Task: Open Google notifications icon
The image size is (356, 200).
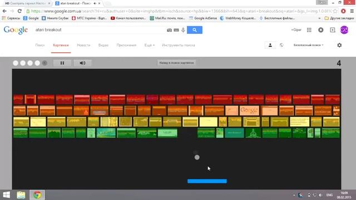Action: click(321, 30)
